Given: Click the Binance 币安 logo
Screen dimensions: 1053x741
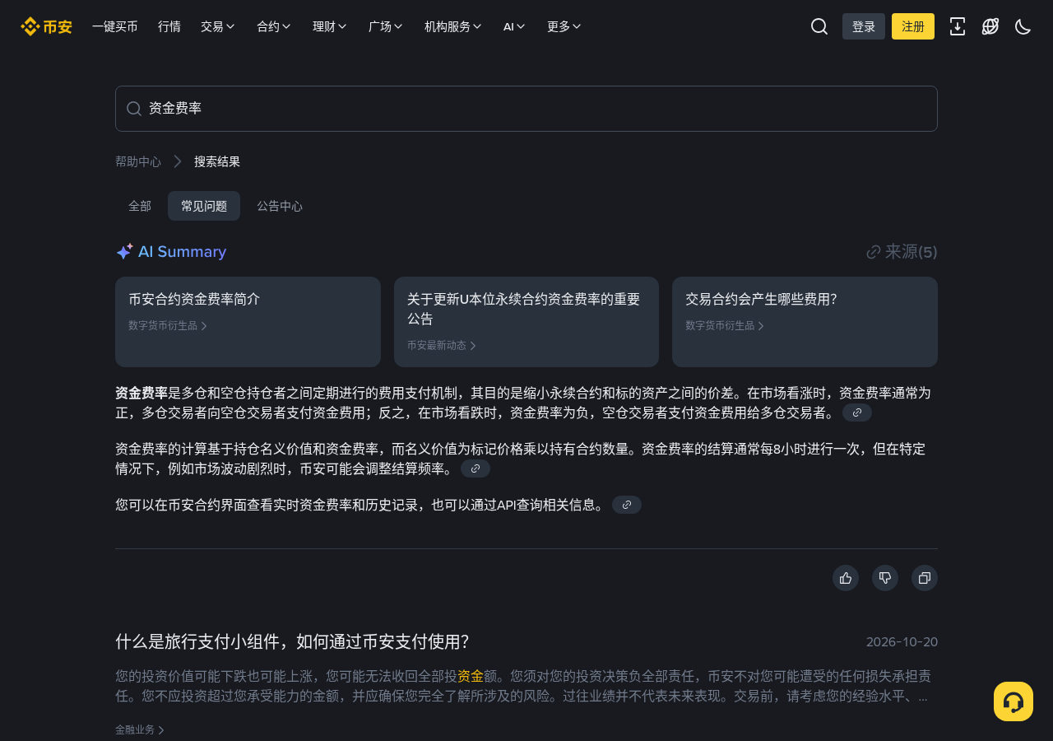Looking at the screenshot, I should [x=46, y=26].
